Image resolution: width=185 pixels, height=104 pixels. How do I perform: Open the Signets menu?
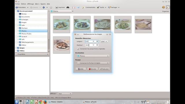point(43,4)
